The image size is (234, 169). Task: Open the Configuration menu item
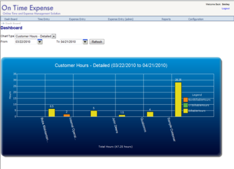[x=196, y=19]
